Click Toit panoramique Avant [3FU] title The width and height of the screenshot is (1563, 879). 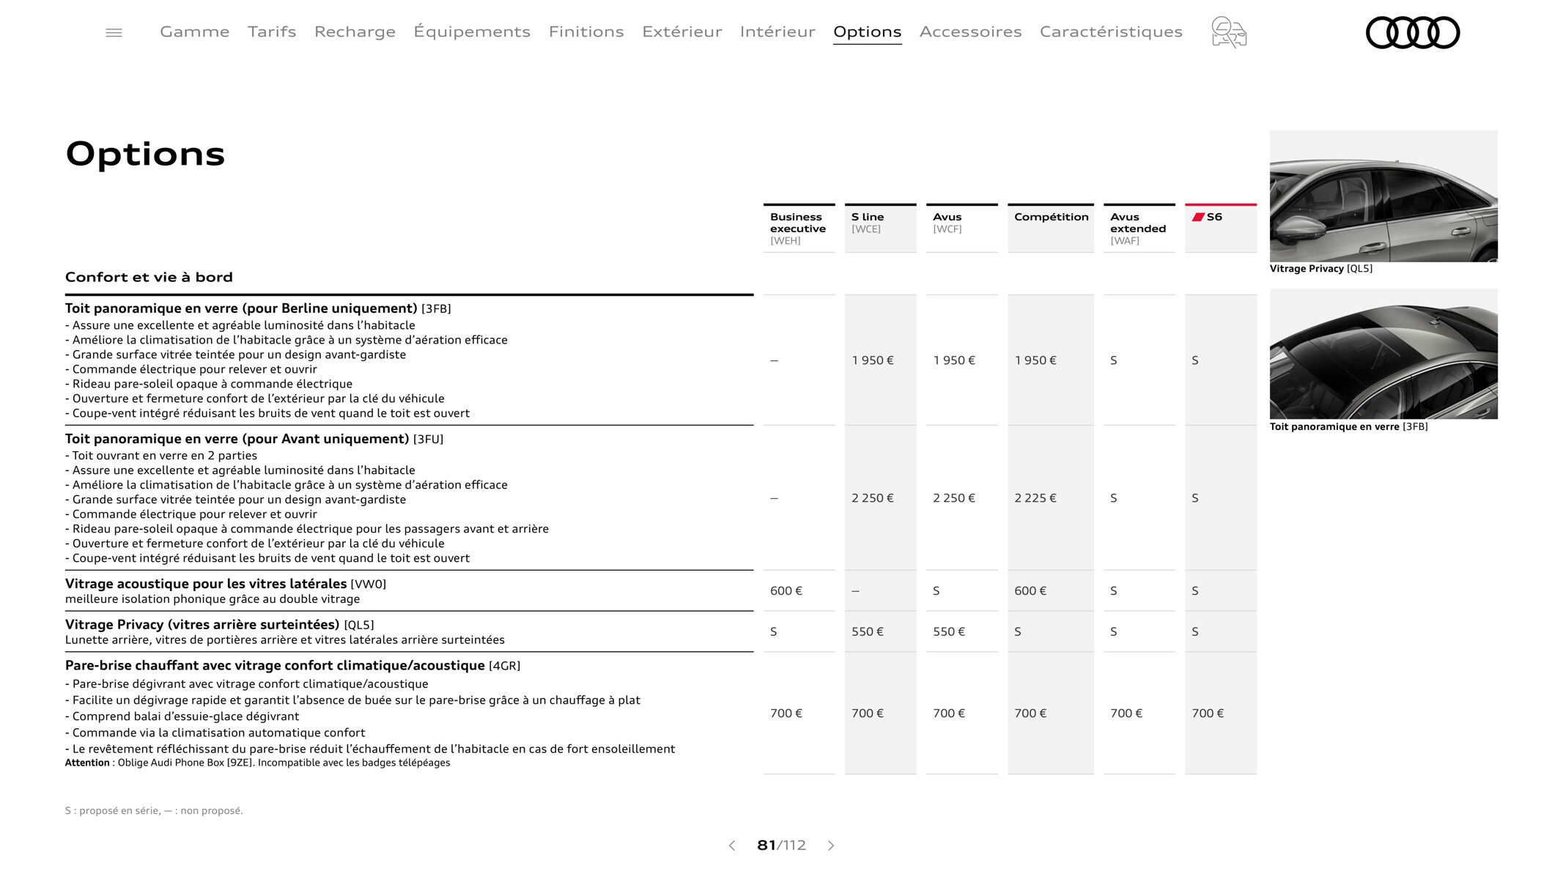pos(254,439)
